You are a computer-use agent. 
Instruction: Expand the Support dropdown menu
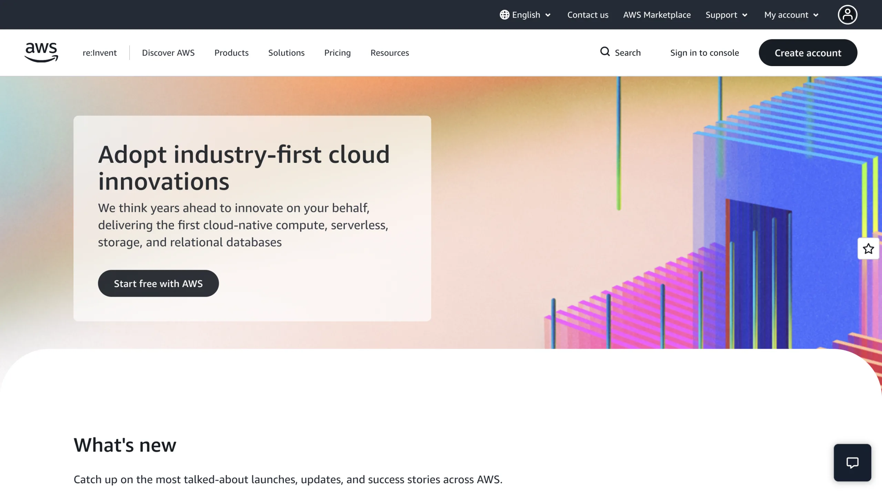coord(727,15)
